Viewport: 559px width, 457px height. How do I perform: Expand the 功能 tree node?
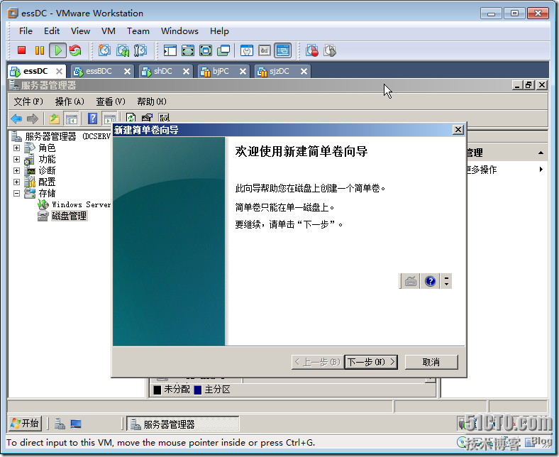click(17, 159)
